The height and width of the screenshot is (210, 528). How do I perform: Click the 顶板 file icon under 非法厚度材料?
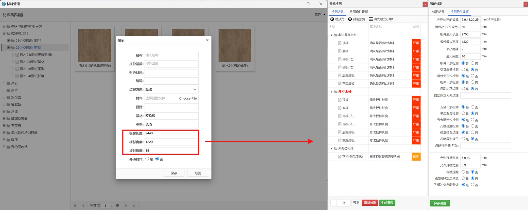[340, 43]
